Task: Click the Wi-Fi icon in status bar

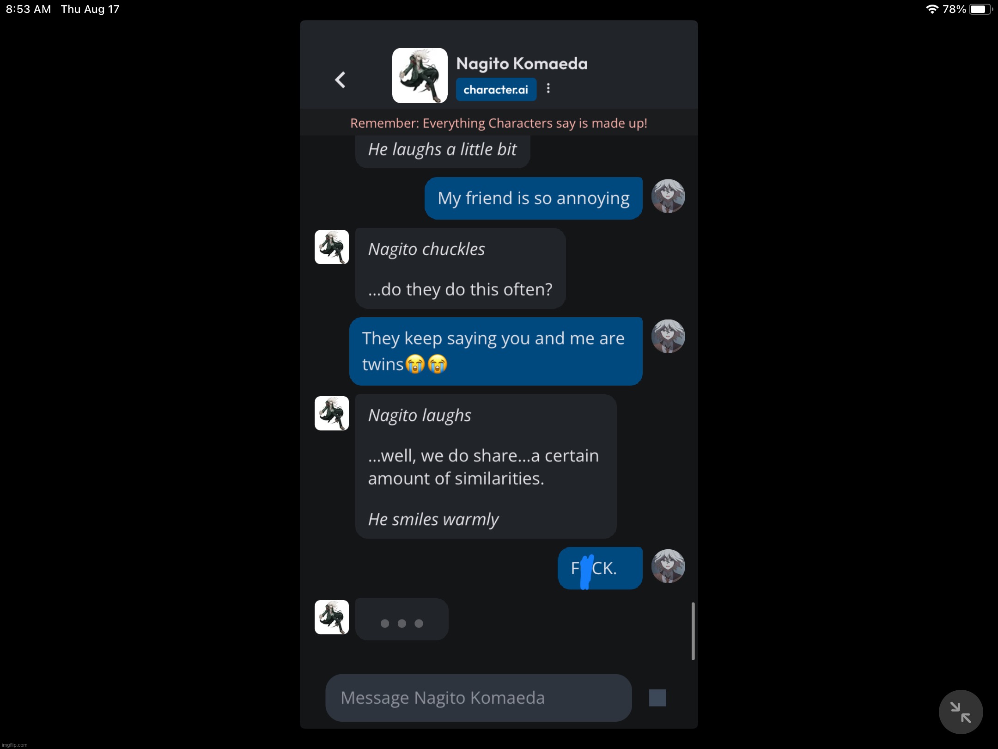Action: tap(932, 9)
